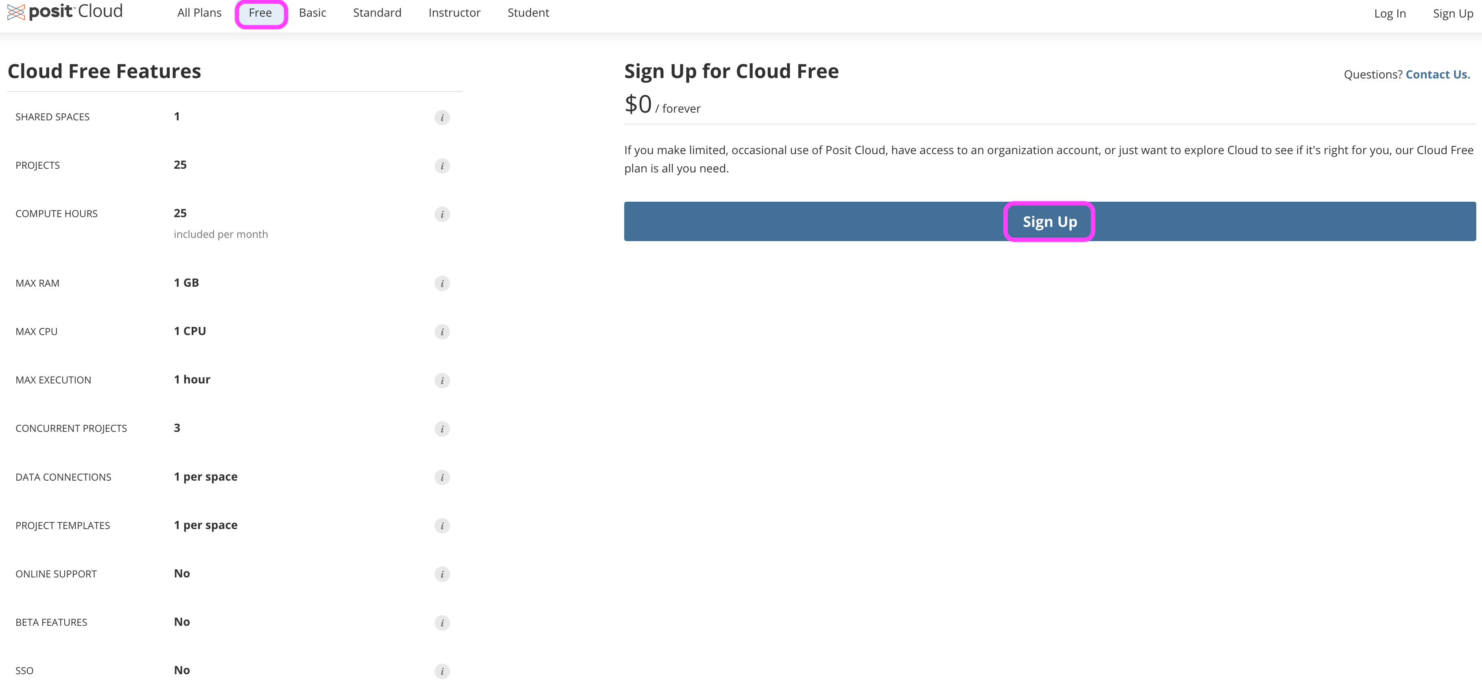
Task: Open Project Templates info icon
Action: [x=442, y=526]
